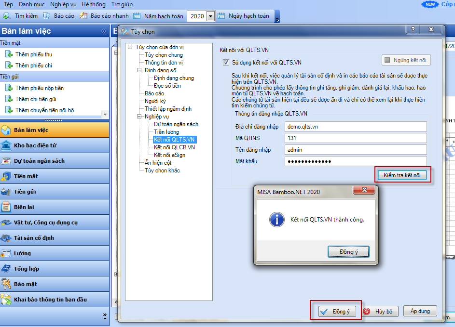Open the Dự toán ngân sách module icon
Screen dimensions: 455x327
pos(6,161)
